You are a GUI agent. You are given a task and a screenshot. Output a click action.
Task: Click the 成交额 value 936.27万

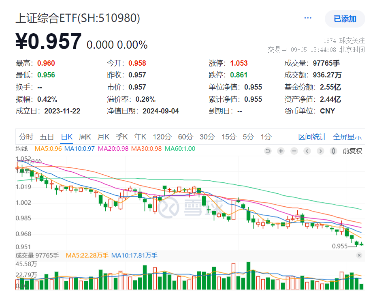327,75
